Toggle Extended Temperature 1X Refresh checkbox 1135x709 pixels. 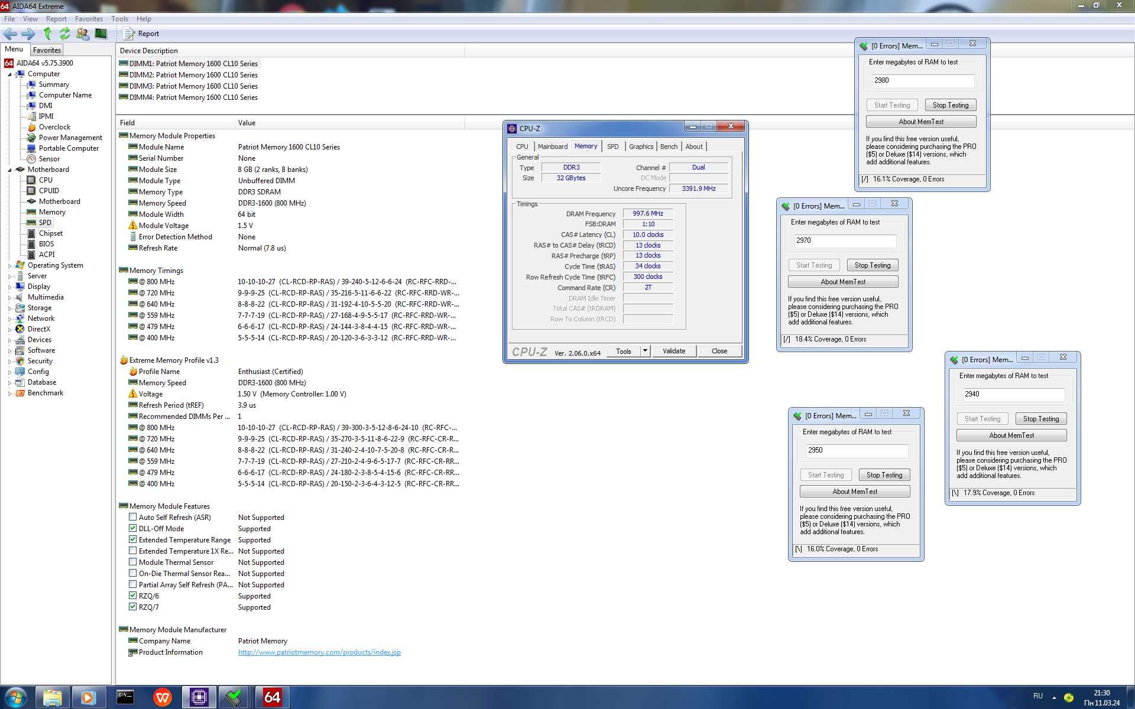(x=132, y=551)
